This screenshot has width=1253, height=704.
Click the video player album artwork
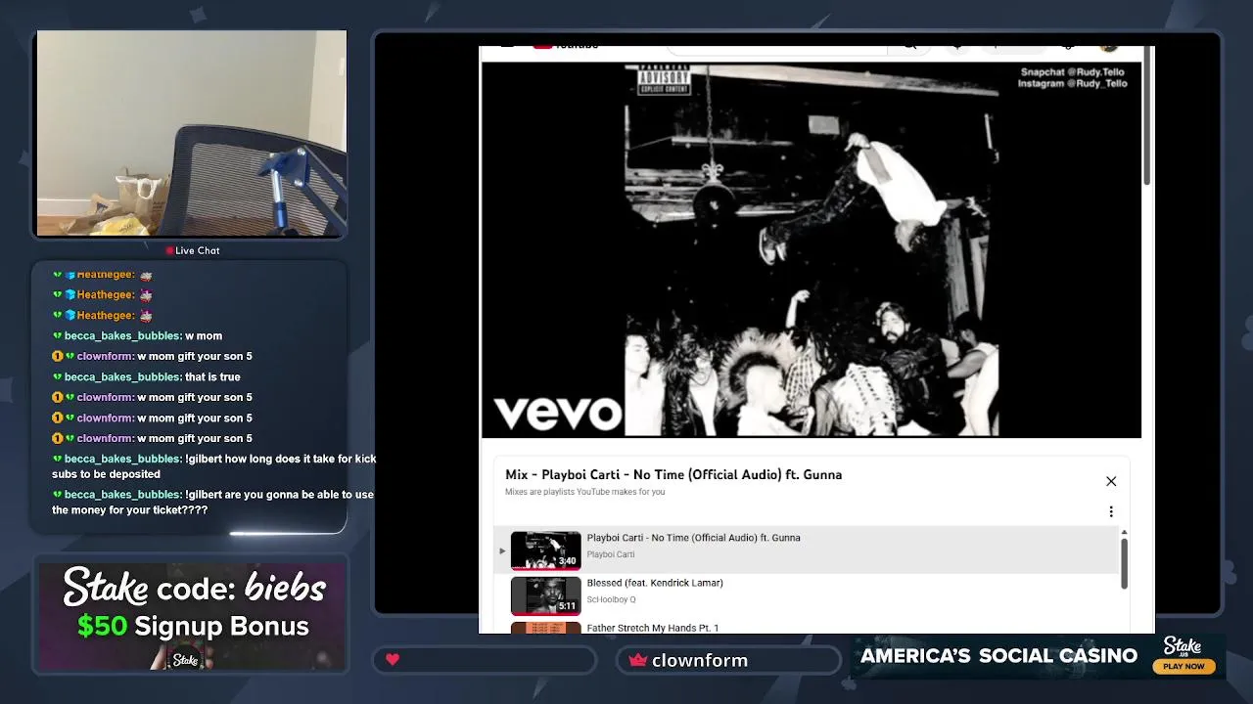812,250
